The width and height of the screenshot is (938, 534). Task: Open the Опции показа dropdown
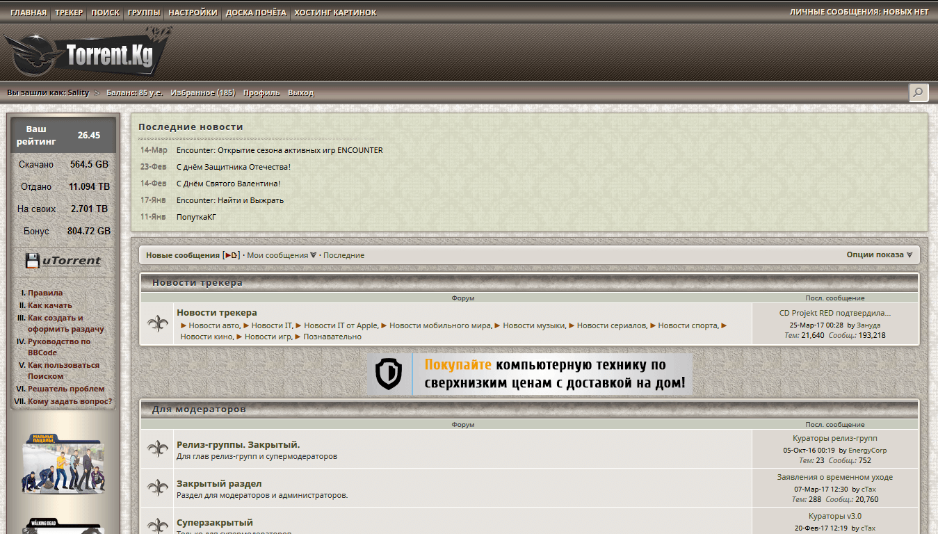tap(879, 254)
